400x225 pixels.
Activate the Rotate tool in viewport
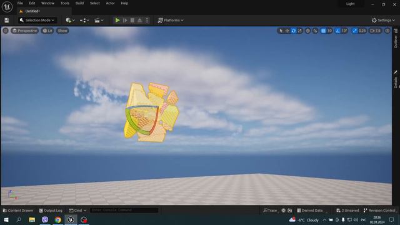tap(293, 31)
